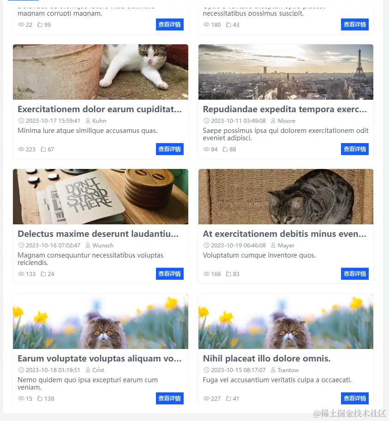Screen dimensions: 389x421
Task: Open the "Don't just stand there" coaster image
Action: pos(101,197)
